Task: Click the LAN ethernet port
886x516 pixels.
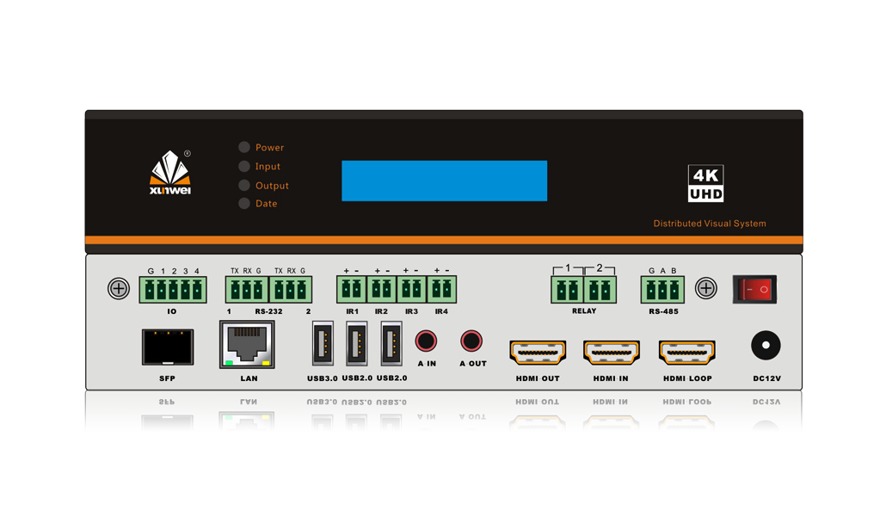Action: (248, 345)
